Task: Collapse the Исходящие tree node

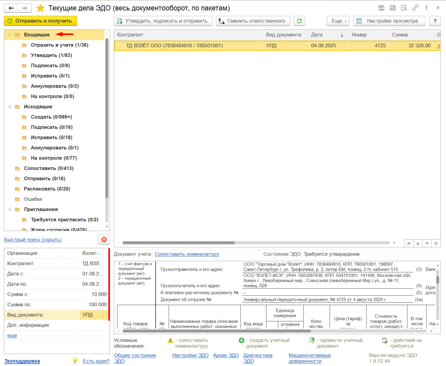Action: (10, 107)
